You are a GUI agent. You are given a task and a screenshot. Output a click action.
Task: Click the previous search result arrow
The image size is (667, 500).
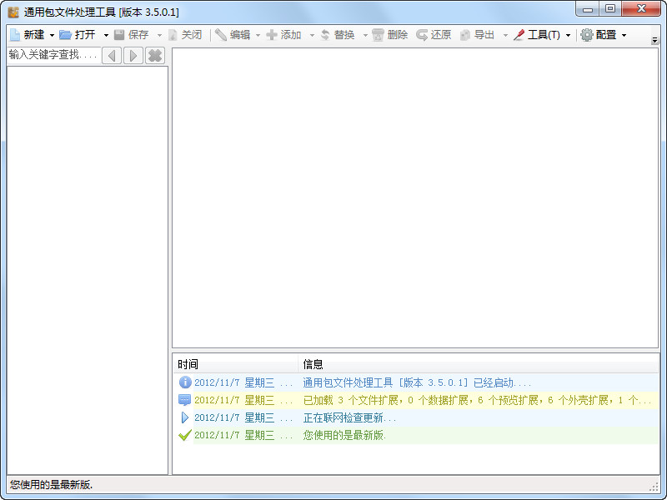(112, 56)
